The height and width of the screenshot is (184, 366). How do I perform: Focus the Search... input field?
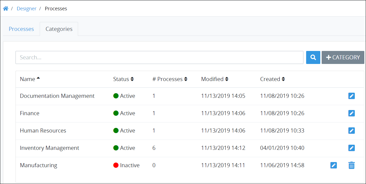point(159,57)
